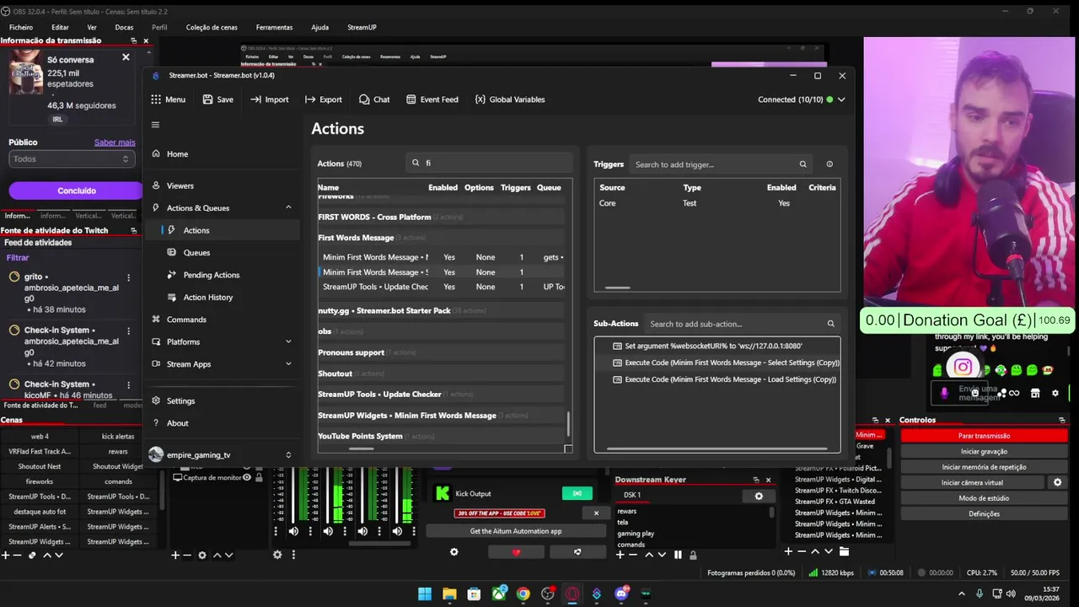Open the Editar menu in OBS

click(x=60, y=27)
